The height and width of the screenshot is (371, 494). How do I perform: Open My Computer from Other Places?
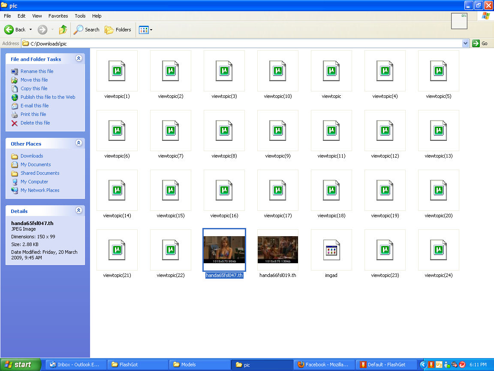click(x=34, y=182)
